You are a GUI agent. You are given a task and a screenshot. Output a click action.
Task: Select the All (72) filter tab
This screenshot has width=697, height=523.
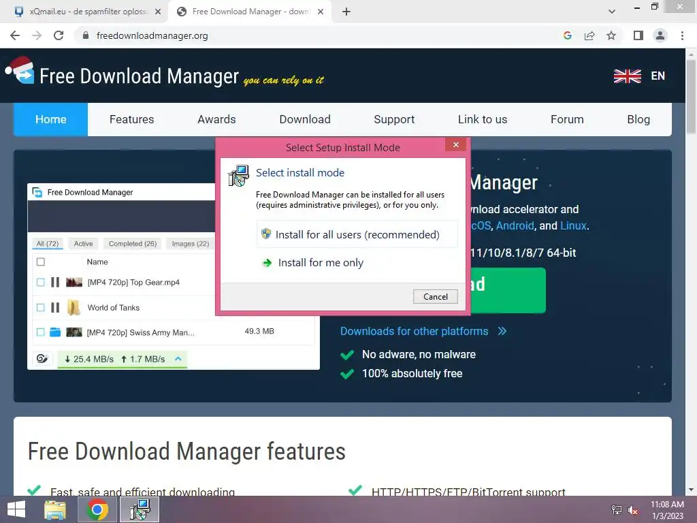coord(48,244)
